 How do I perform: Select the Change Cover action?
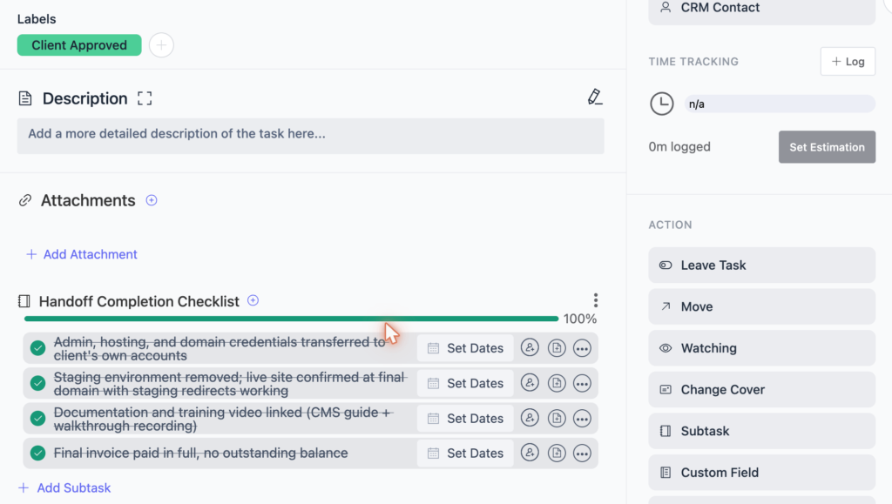(x=761, y=389)
